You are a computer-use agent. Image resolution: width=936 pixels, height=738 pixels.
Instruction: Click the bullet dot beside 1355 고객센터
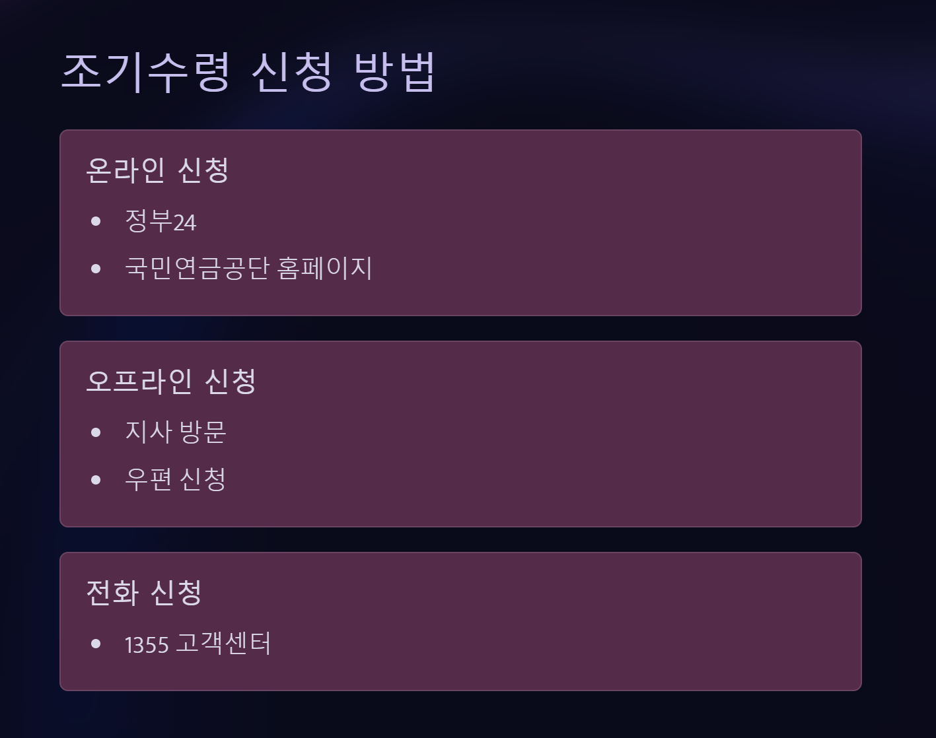[x=96, y=644]
